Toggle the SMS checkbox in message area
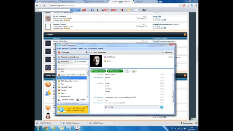Screen dimensions: 233x131 coord(109,107)
